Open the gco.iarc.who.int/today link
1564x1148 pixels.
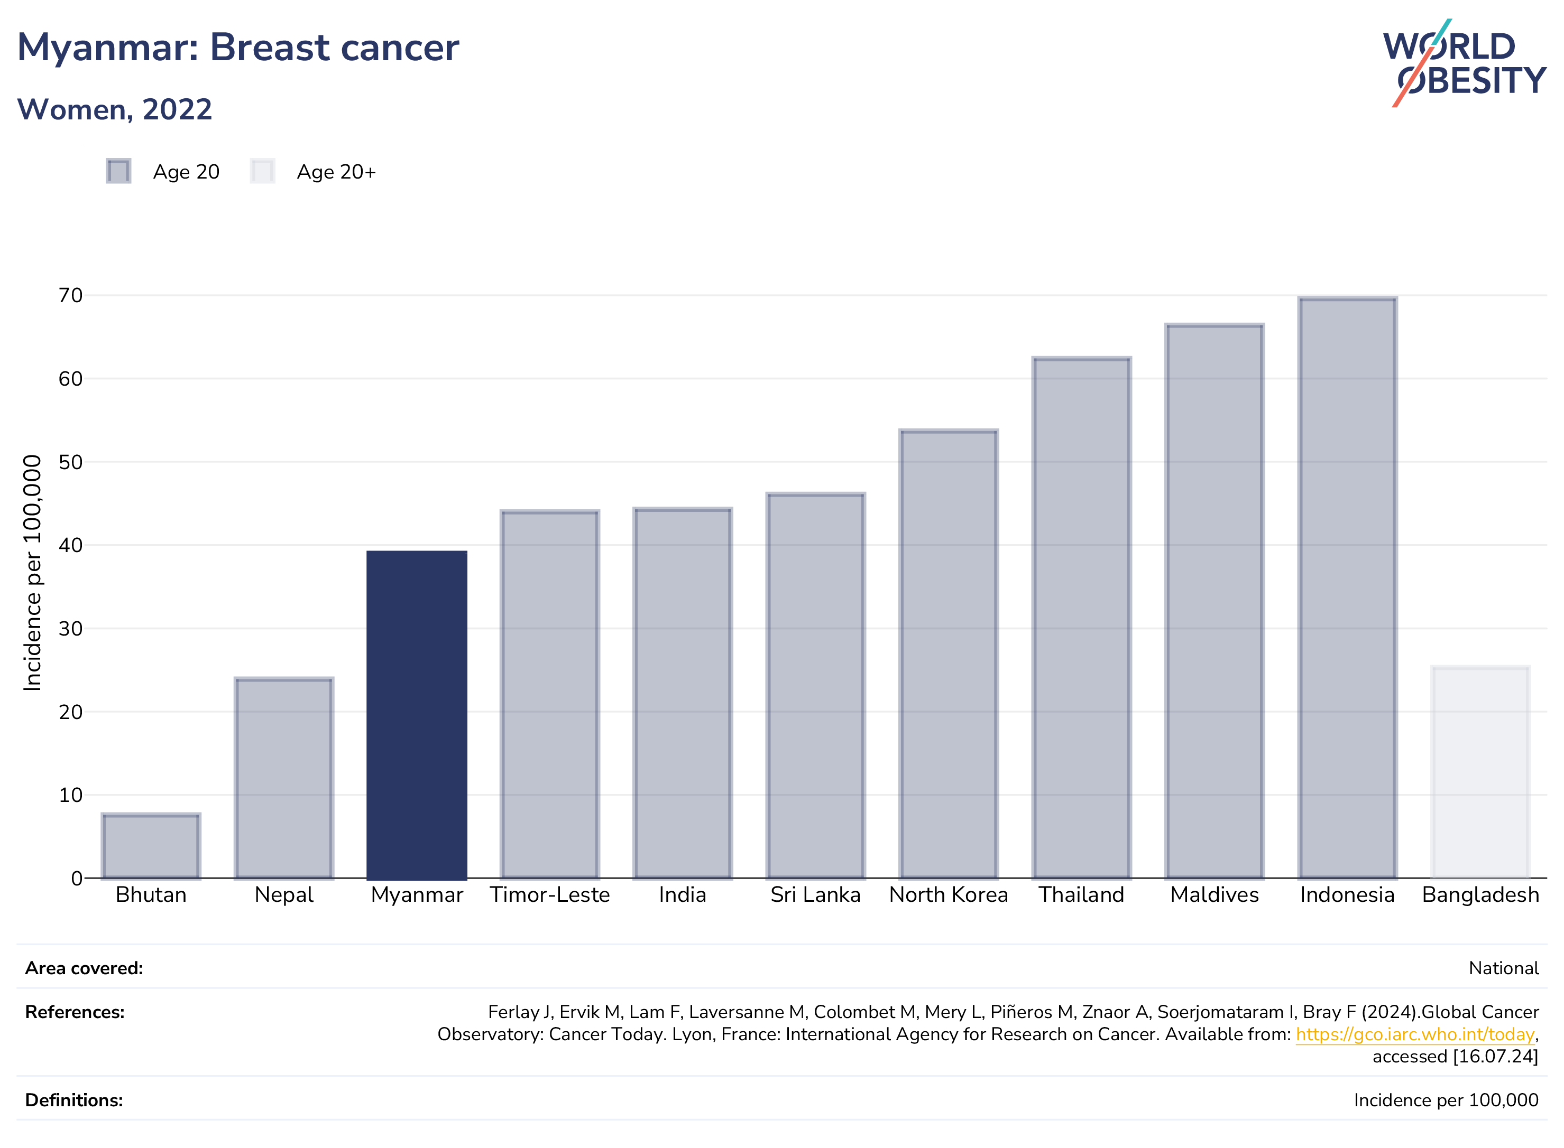coord(1414,1034)
